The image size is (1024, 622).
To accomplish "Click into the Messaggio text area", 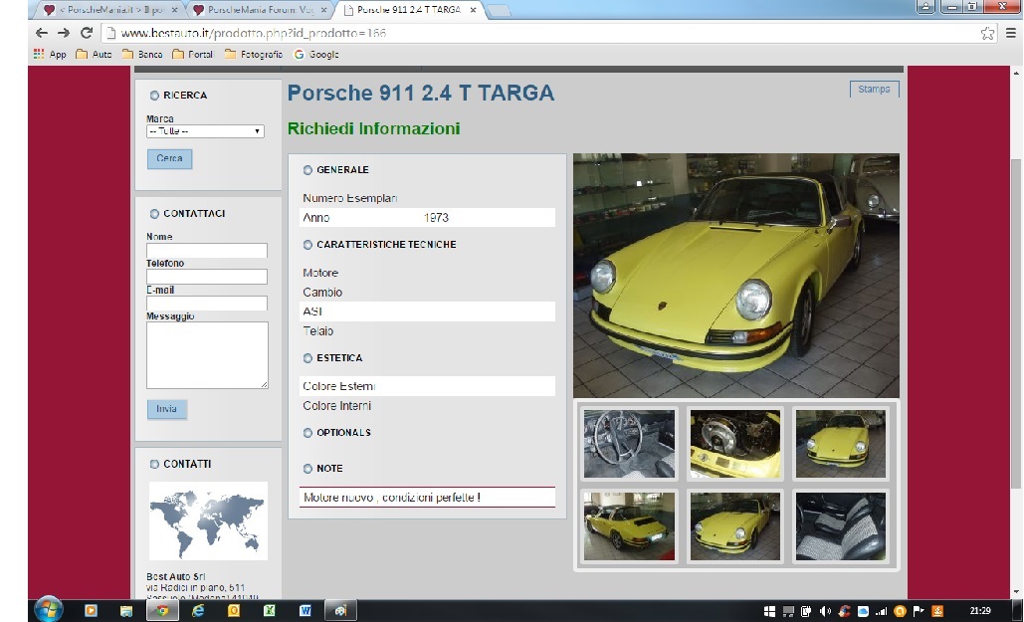I will [x=207, y=354].
